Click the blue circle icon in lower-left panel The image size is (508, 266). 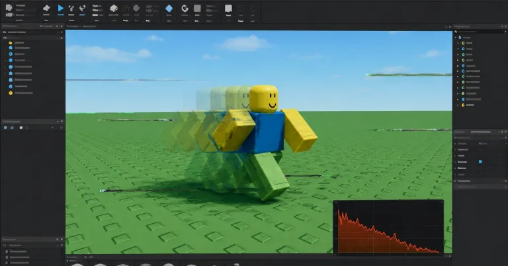coord(5,127)
